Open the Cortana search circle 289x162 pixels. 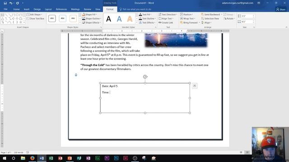coord(14,158)
